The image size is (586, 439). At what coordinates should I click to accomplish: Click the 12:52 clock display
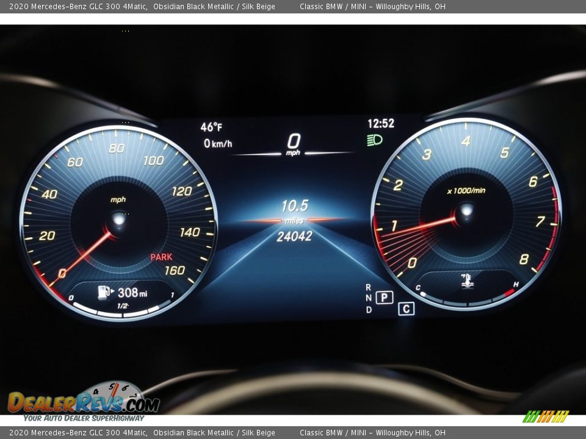(381, 124)
